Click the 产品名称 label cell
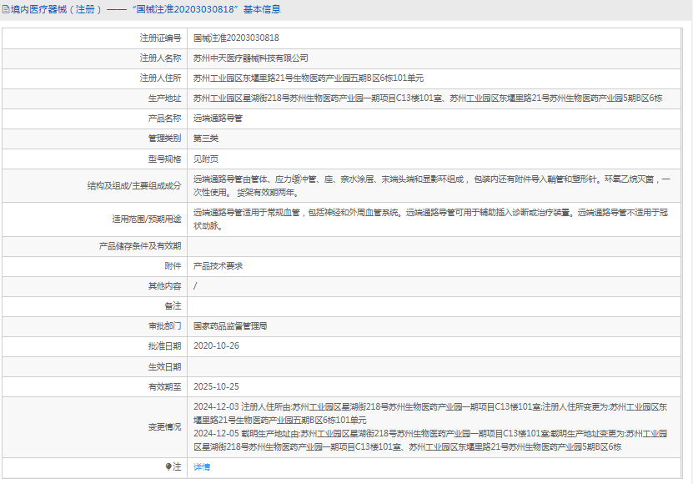Screen dimensions: 693x484 pos(94,118)
